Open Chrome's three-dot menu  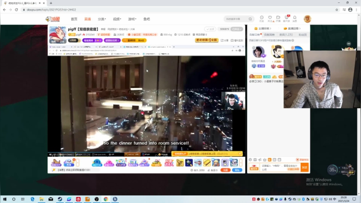(356, 10)
